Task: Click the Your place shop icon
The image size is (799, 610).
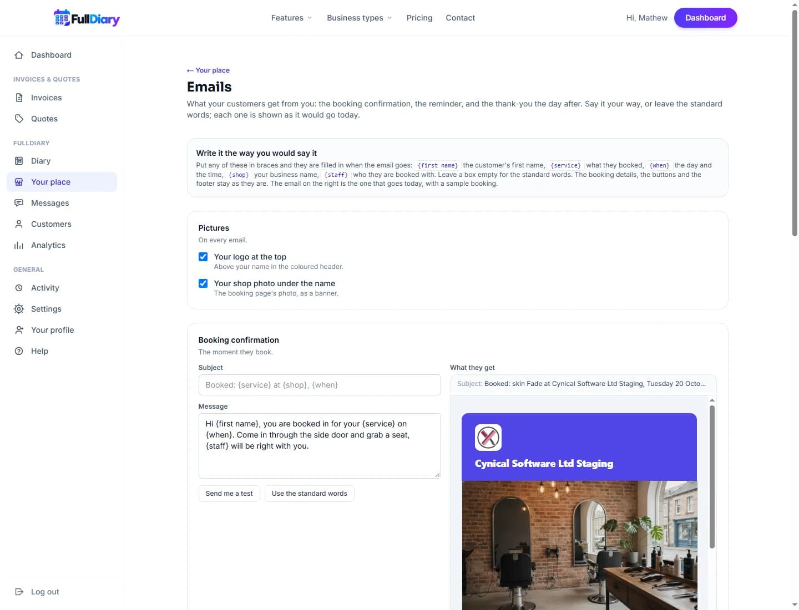Action: point(19,182)
